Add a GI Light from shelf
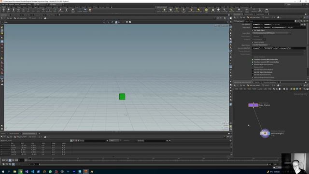 (x=218, y=10)
